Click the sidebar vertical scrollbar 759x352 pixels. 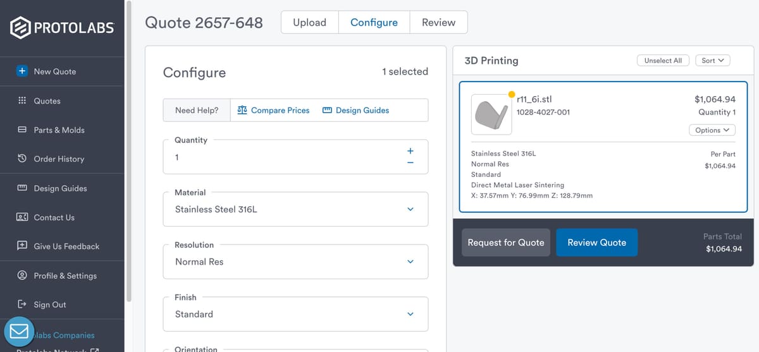point(130,152)
